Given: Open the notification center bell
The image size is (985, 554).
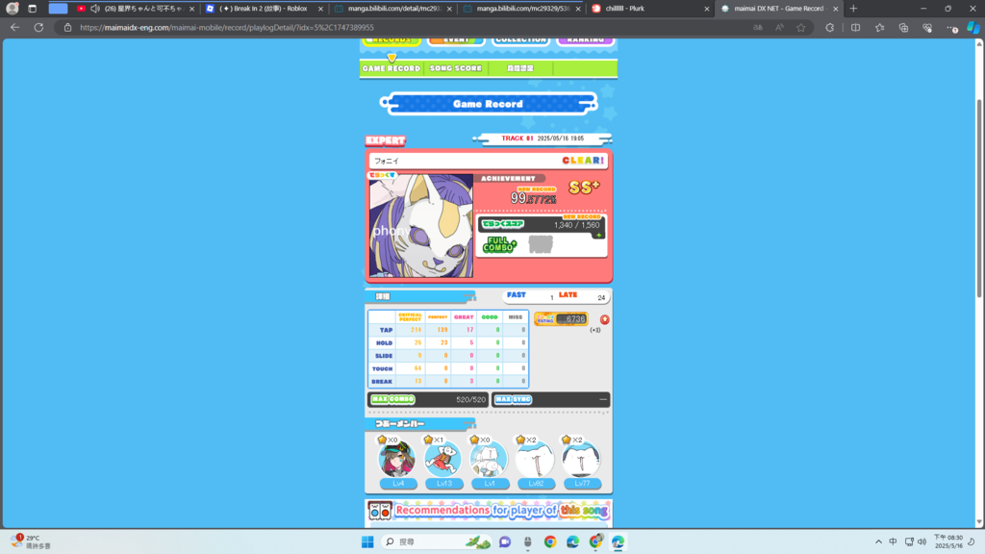Looking at the screenshot, I should 972,541.
